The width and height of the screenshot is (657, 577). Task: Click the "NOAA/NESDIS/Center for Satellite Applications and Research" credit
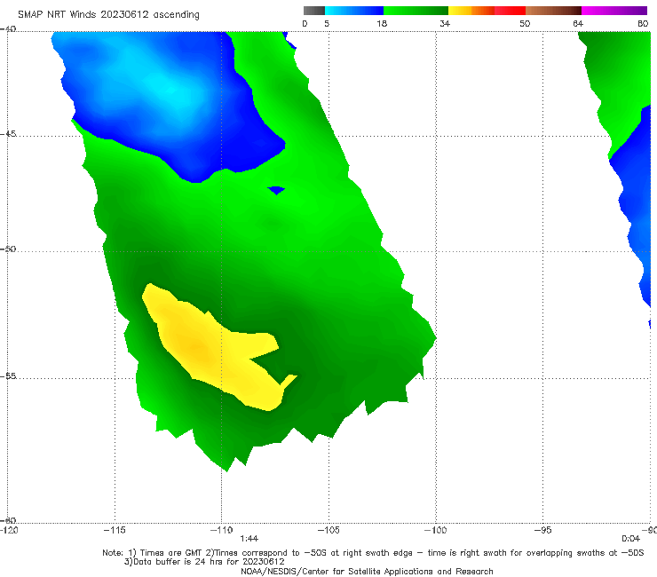(367, 571)
